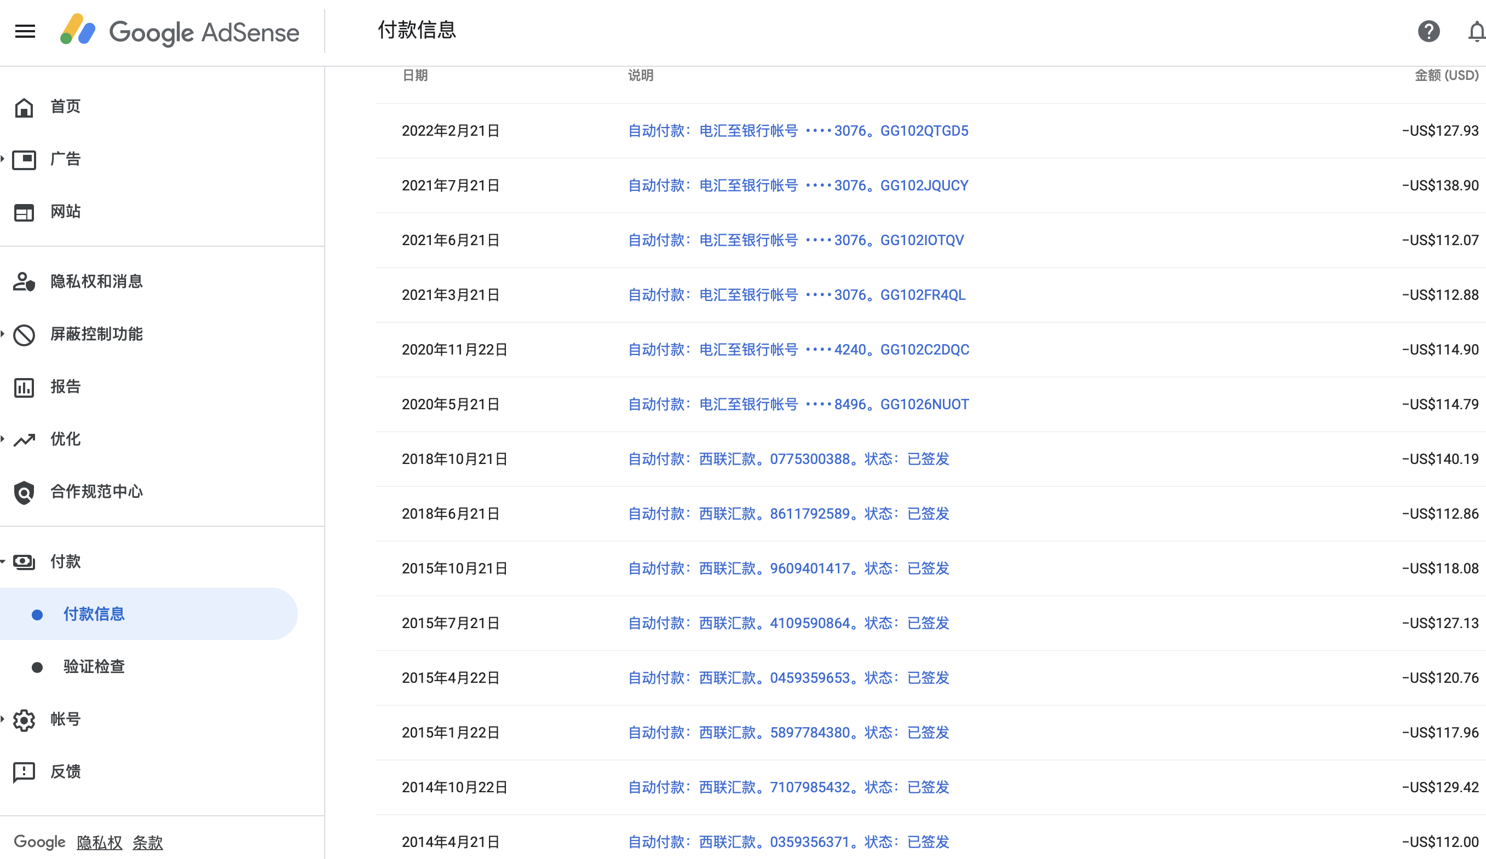This screenshot has height=859, width=1486.
Task: Open payment GG102IOTQV details link
Action: coord(796,240)
